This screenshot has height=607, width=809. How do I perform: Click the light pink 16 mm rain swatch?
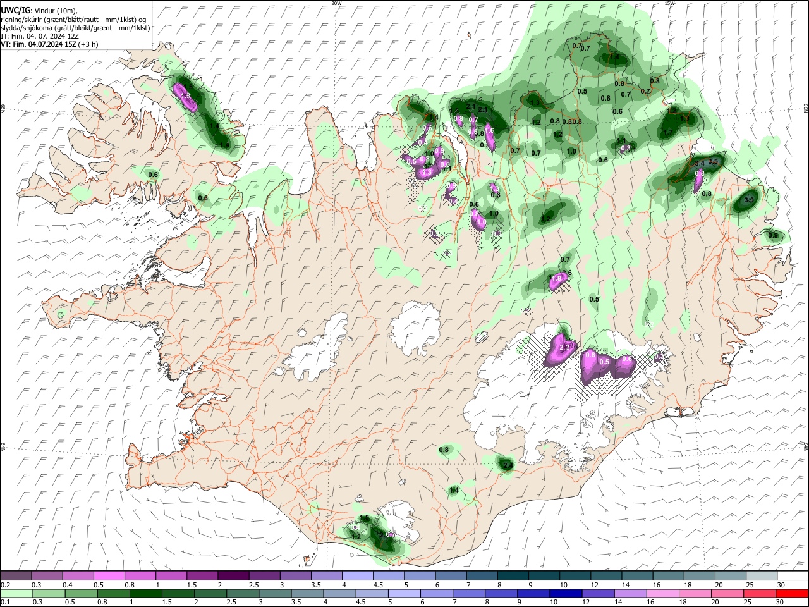tap(662, 594)
